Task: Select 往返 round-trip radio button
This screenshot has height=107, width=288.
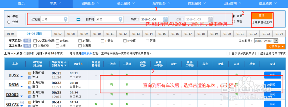Action: pyautogui.click(x=9, y=22)
